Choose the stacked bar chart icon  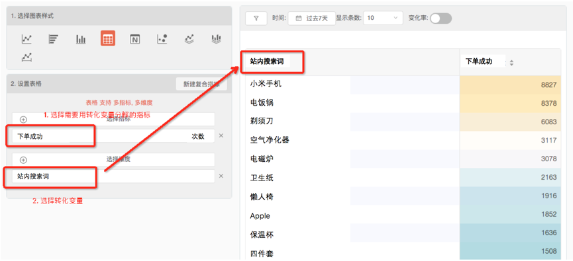217,39
